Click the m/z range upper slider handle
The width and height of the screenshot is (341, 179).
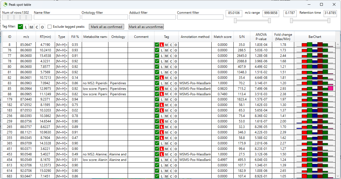point(269,20)
